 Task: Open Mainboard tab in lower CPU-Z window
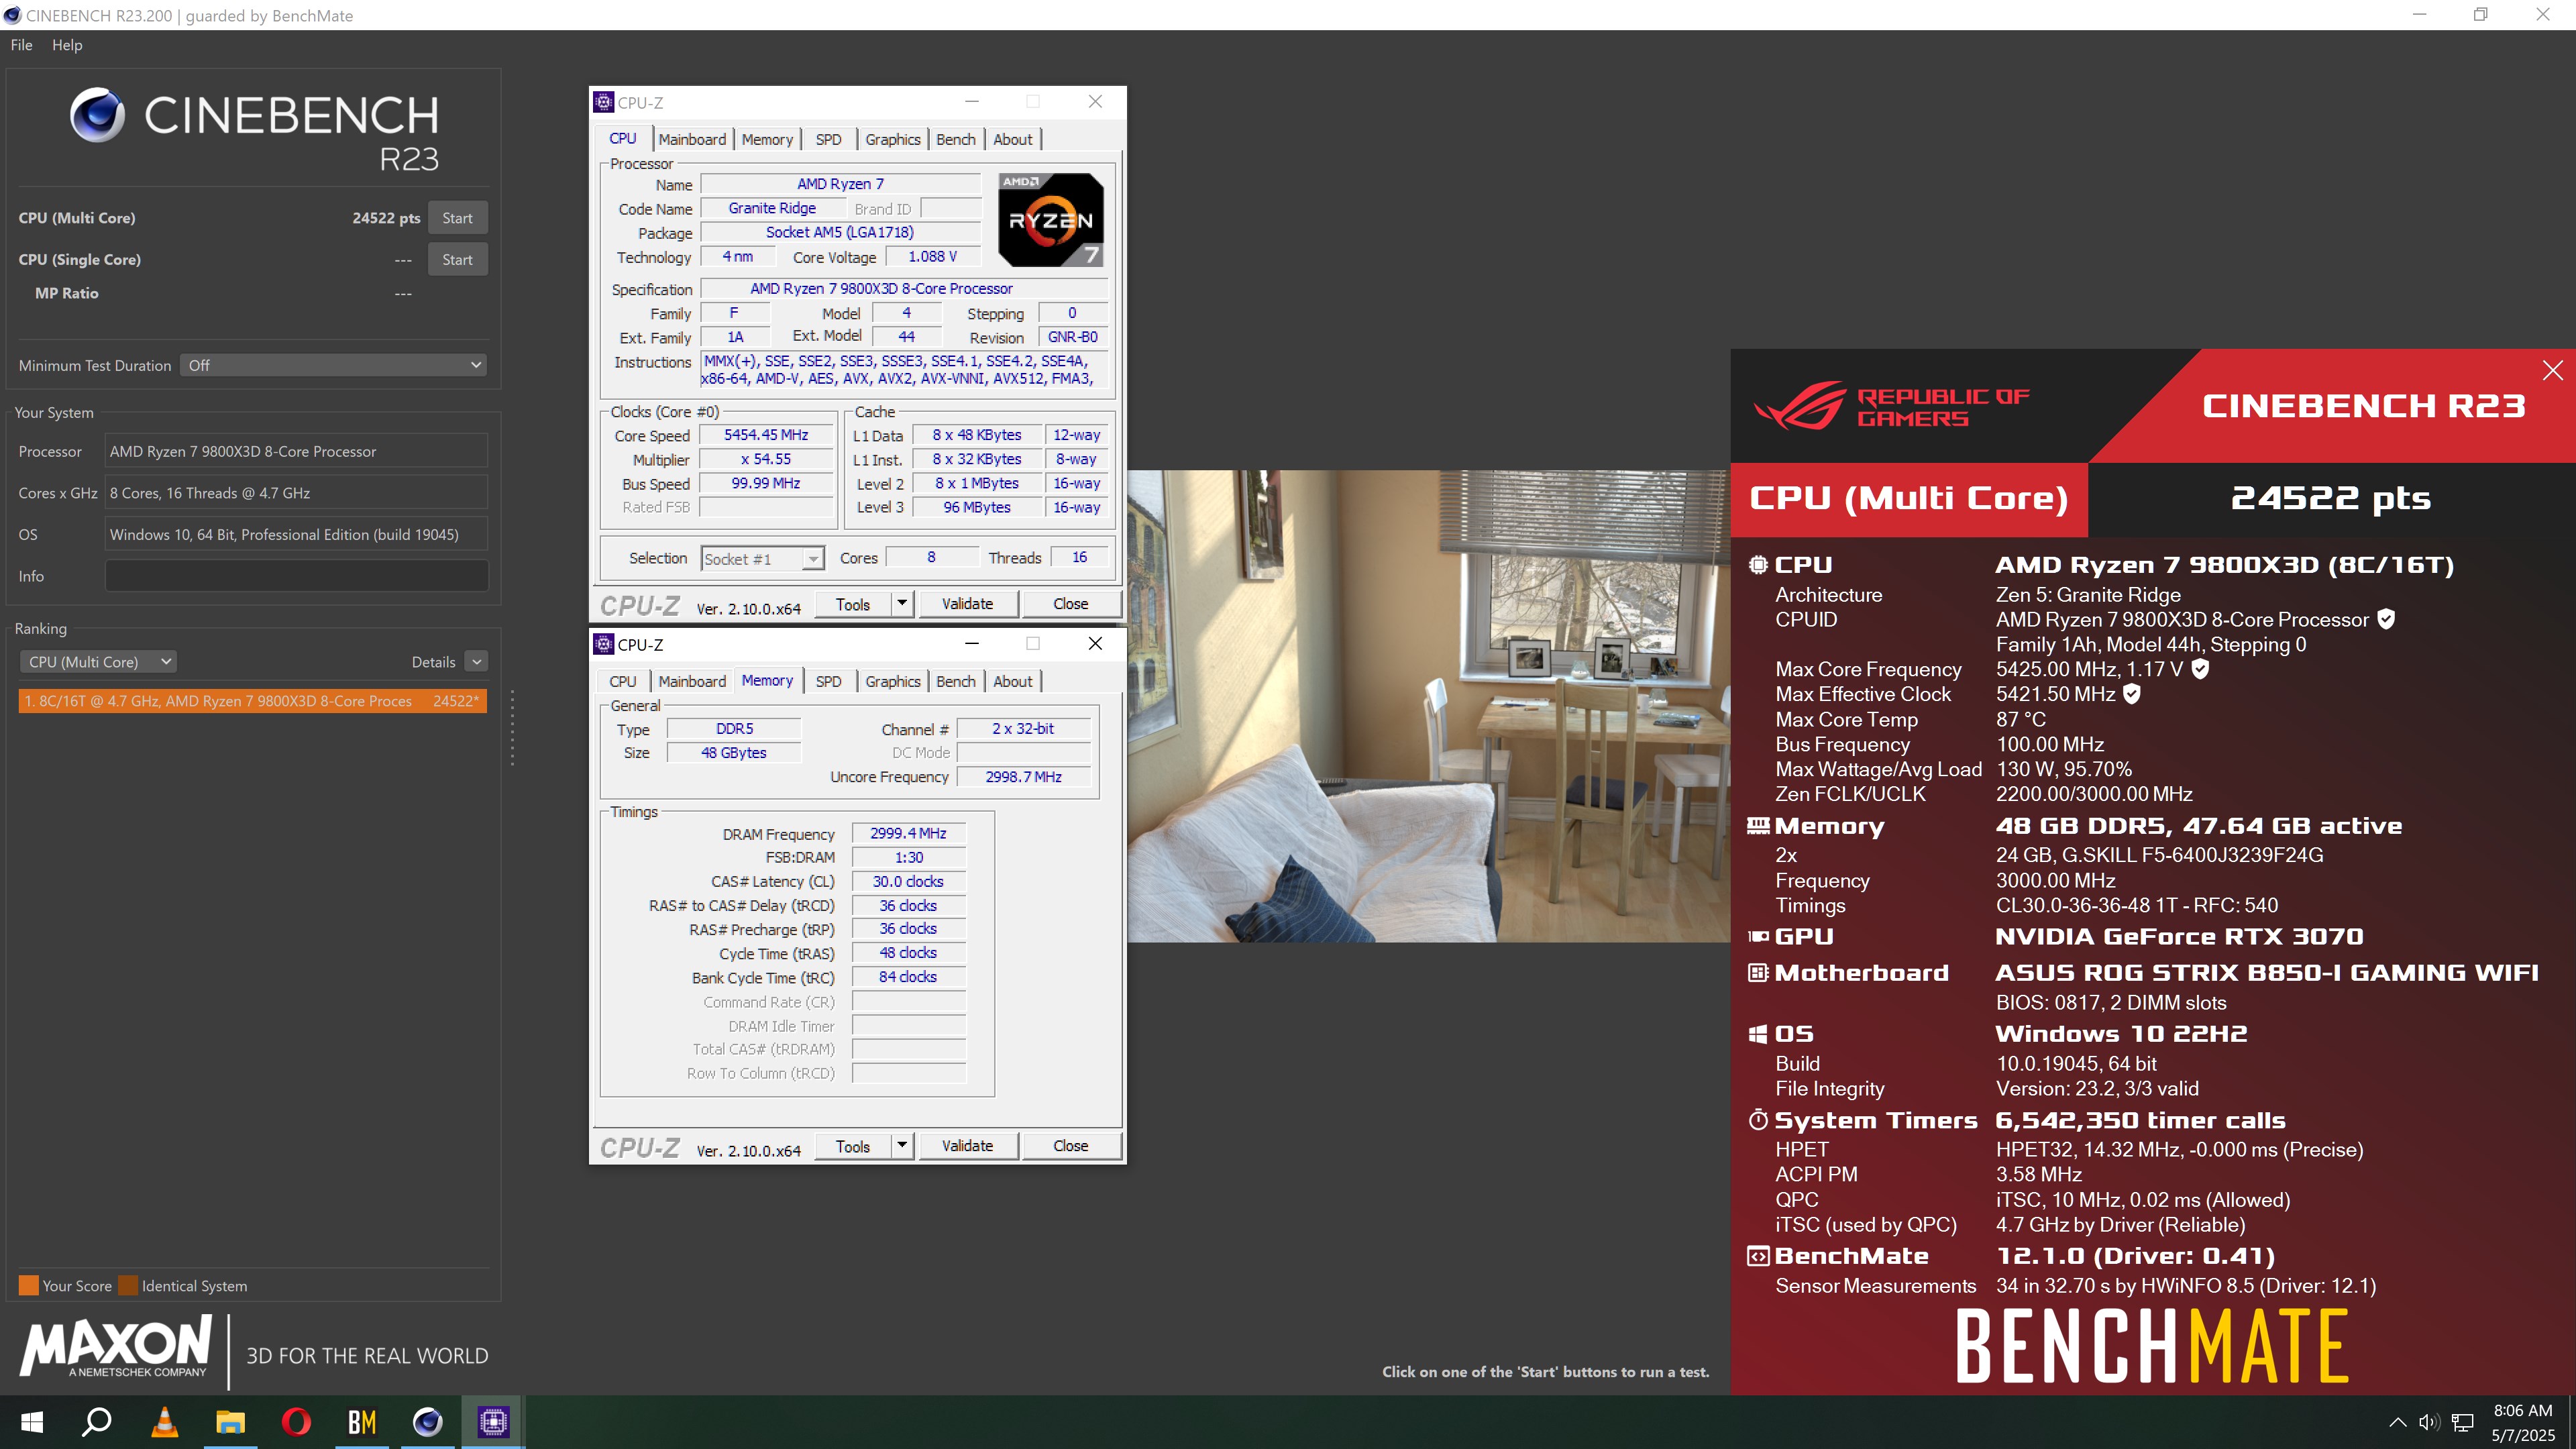tap(692, 681)
